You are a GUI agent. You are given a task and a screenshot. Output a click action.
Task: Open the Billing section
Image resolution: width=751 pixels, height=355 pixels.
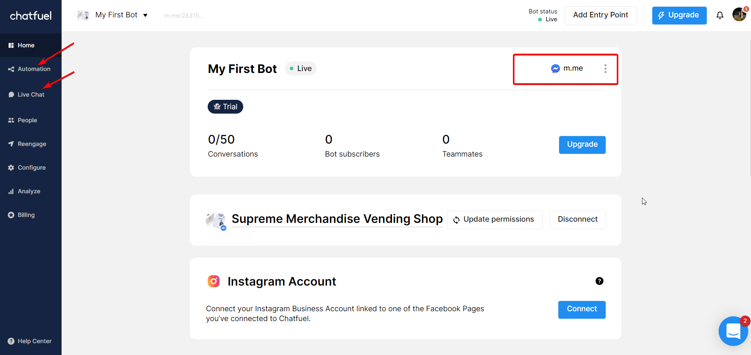click(31, 215)
